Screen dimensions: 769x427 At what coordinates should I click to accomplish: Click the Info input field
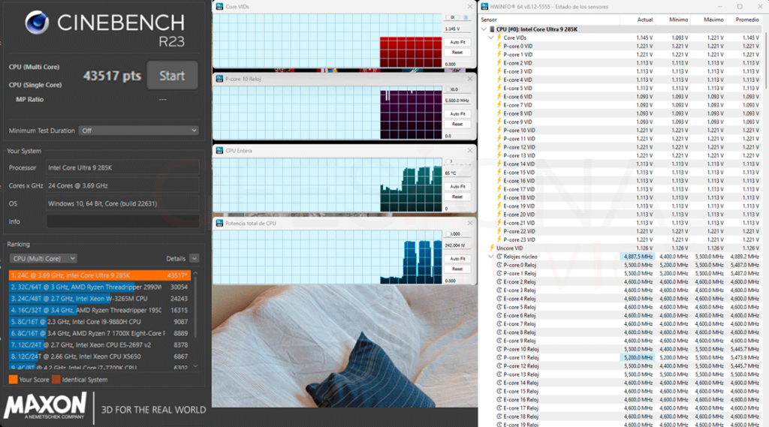[x=122, y=221]
